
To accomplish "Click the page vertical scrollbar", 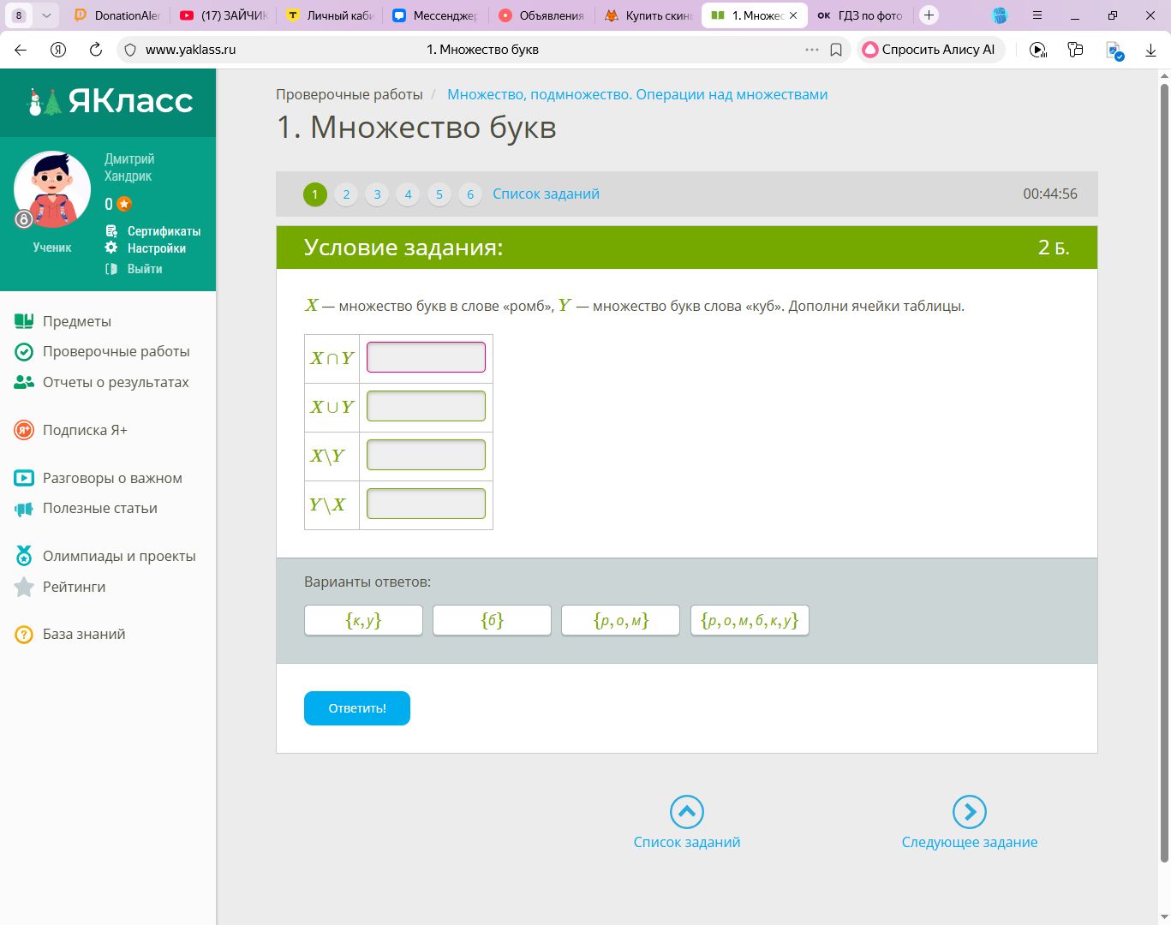I will click(x=1164, y=471).
